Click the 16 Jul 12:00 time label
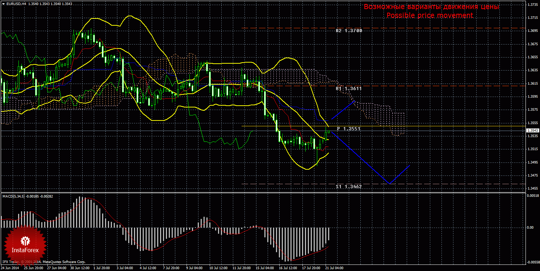 coord(288,268)
